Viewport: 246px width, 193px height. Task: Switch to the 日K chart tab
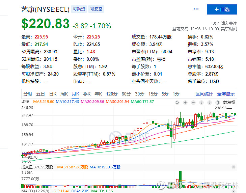point(53,94)
